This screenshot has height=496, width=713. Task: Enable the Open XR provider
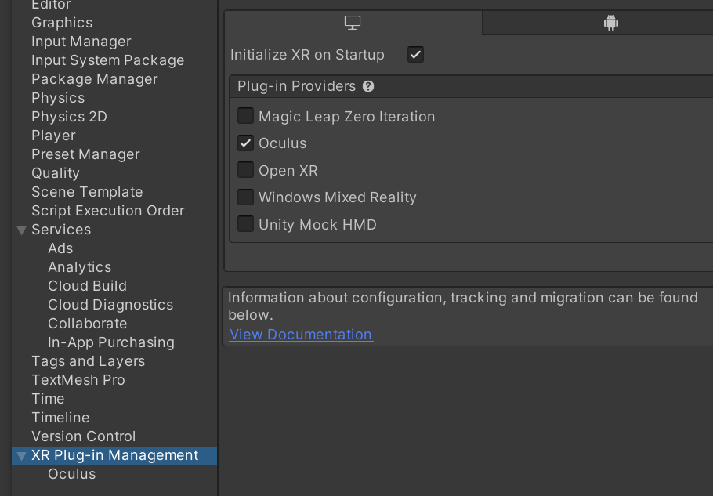click(x=245, y=170)
